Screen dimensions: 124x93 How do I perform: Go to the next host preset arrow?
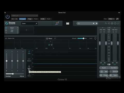(16, 19)
